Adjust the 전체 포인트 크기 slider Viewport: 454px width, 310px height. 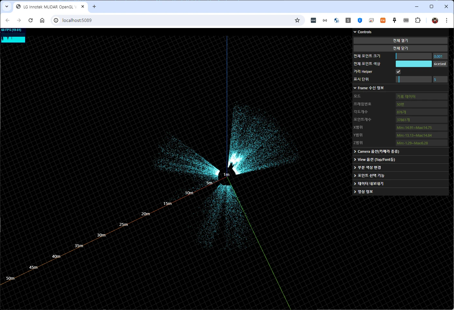click(x=414, y=56)
